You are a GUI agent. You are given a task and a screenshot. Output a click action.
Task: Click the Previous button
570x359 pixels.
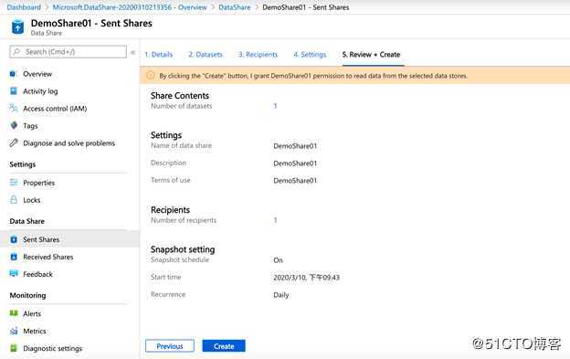(170, 346)
